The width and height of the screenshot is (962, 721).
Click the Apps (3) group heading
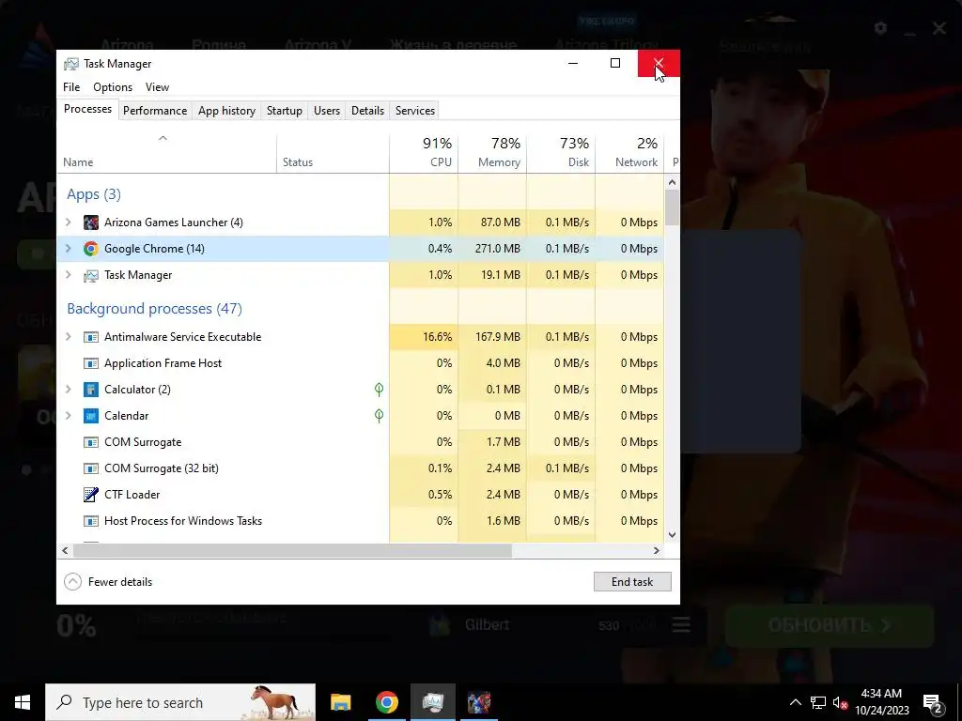click(x=94, y=194)
